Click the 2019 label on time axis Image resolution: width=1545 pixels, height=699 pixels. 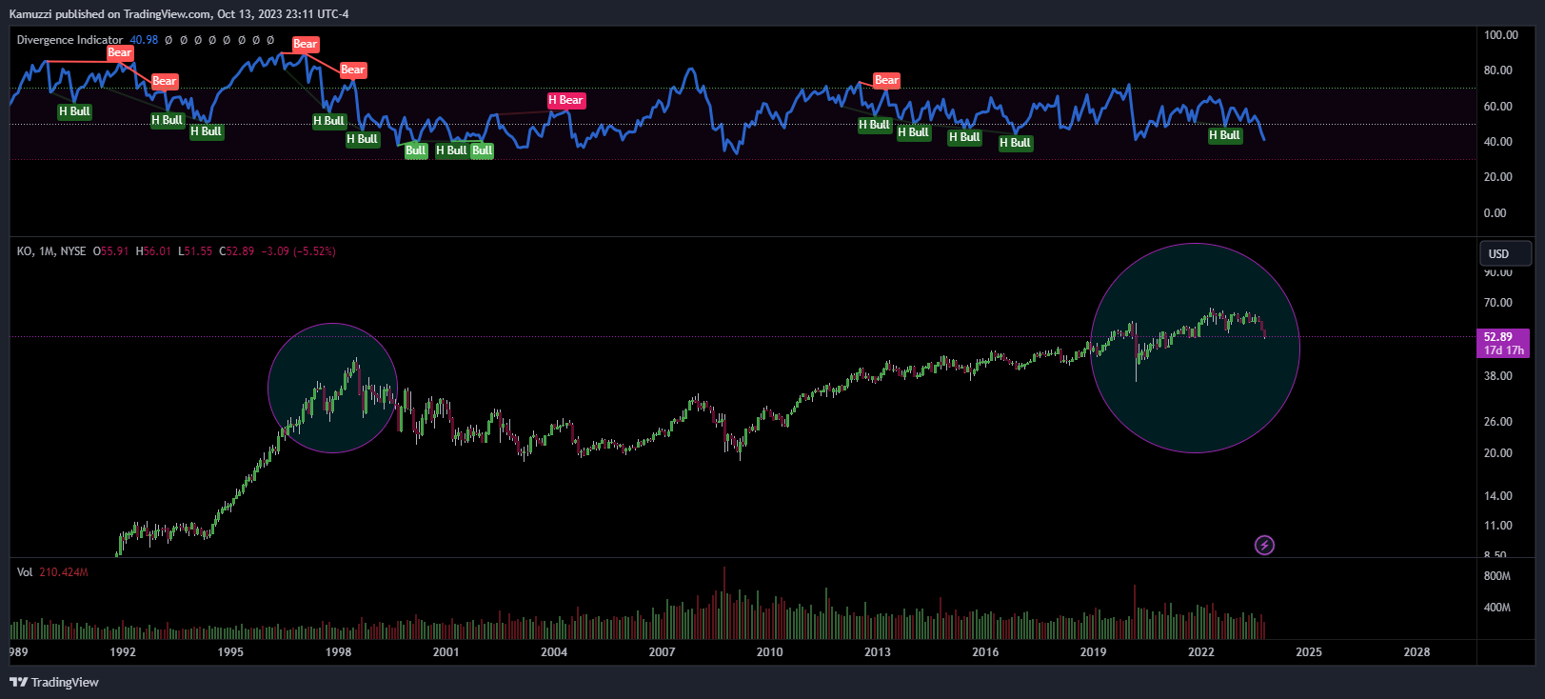[1093, 652]
